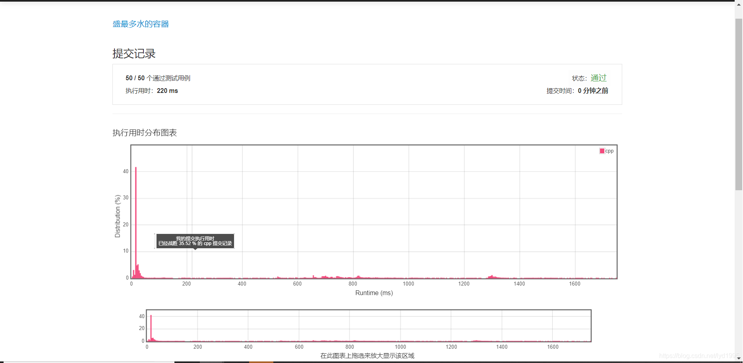Click the 在此图表上拖选来放大显示该区域 hint text
Screen dimensions: 743x363
click(367, 355)
